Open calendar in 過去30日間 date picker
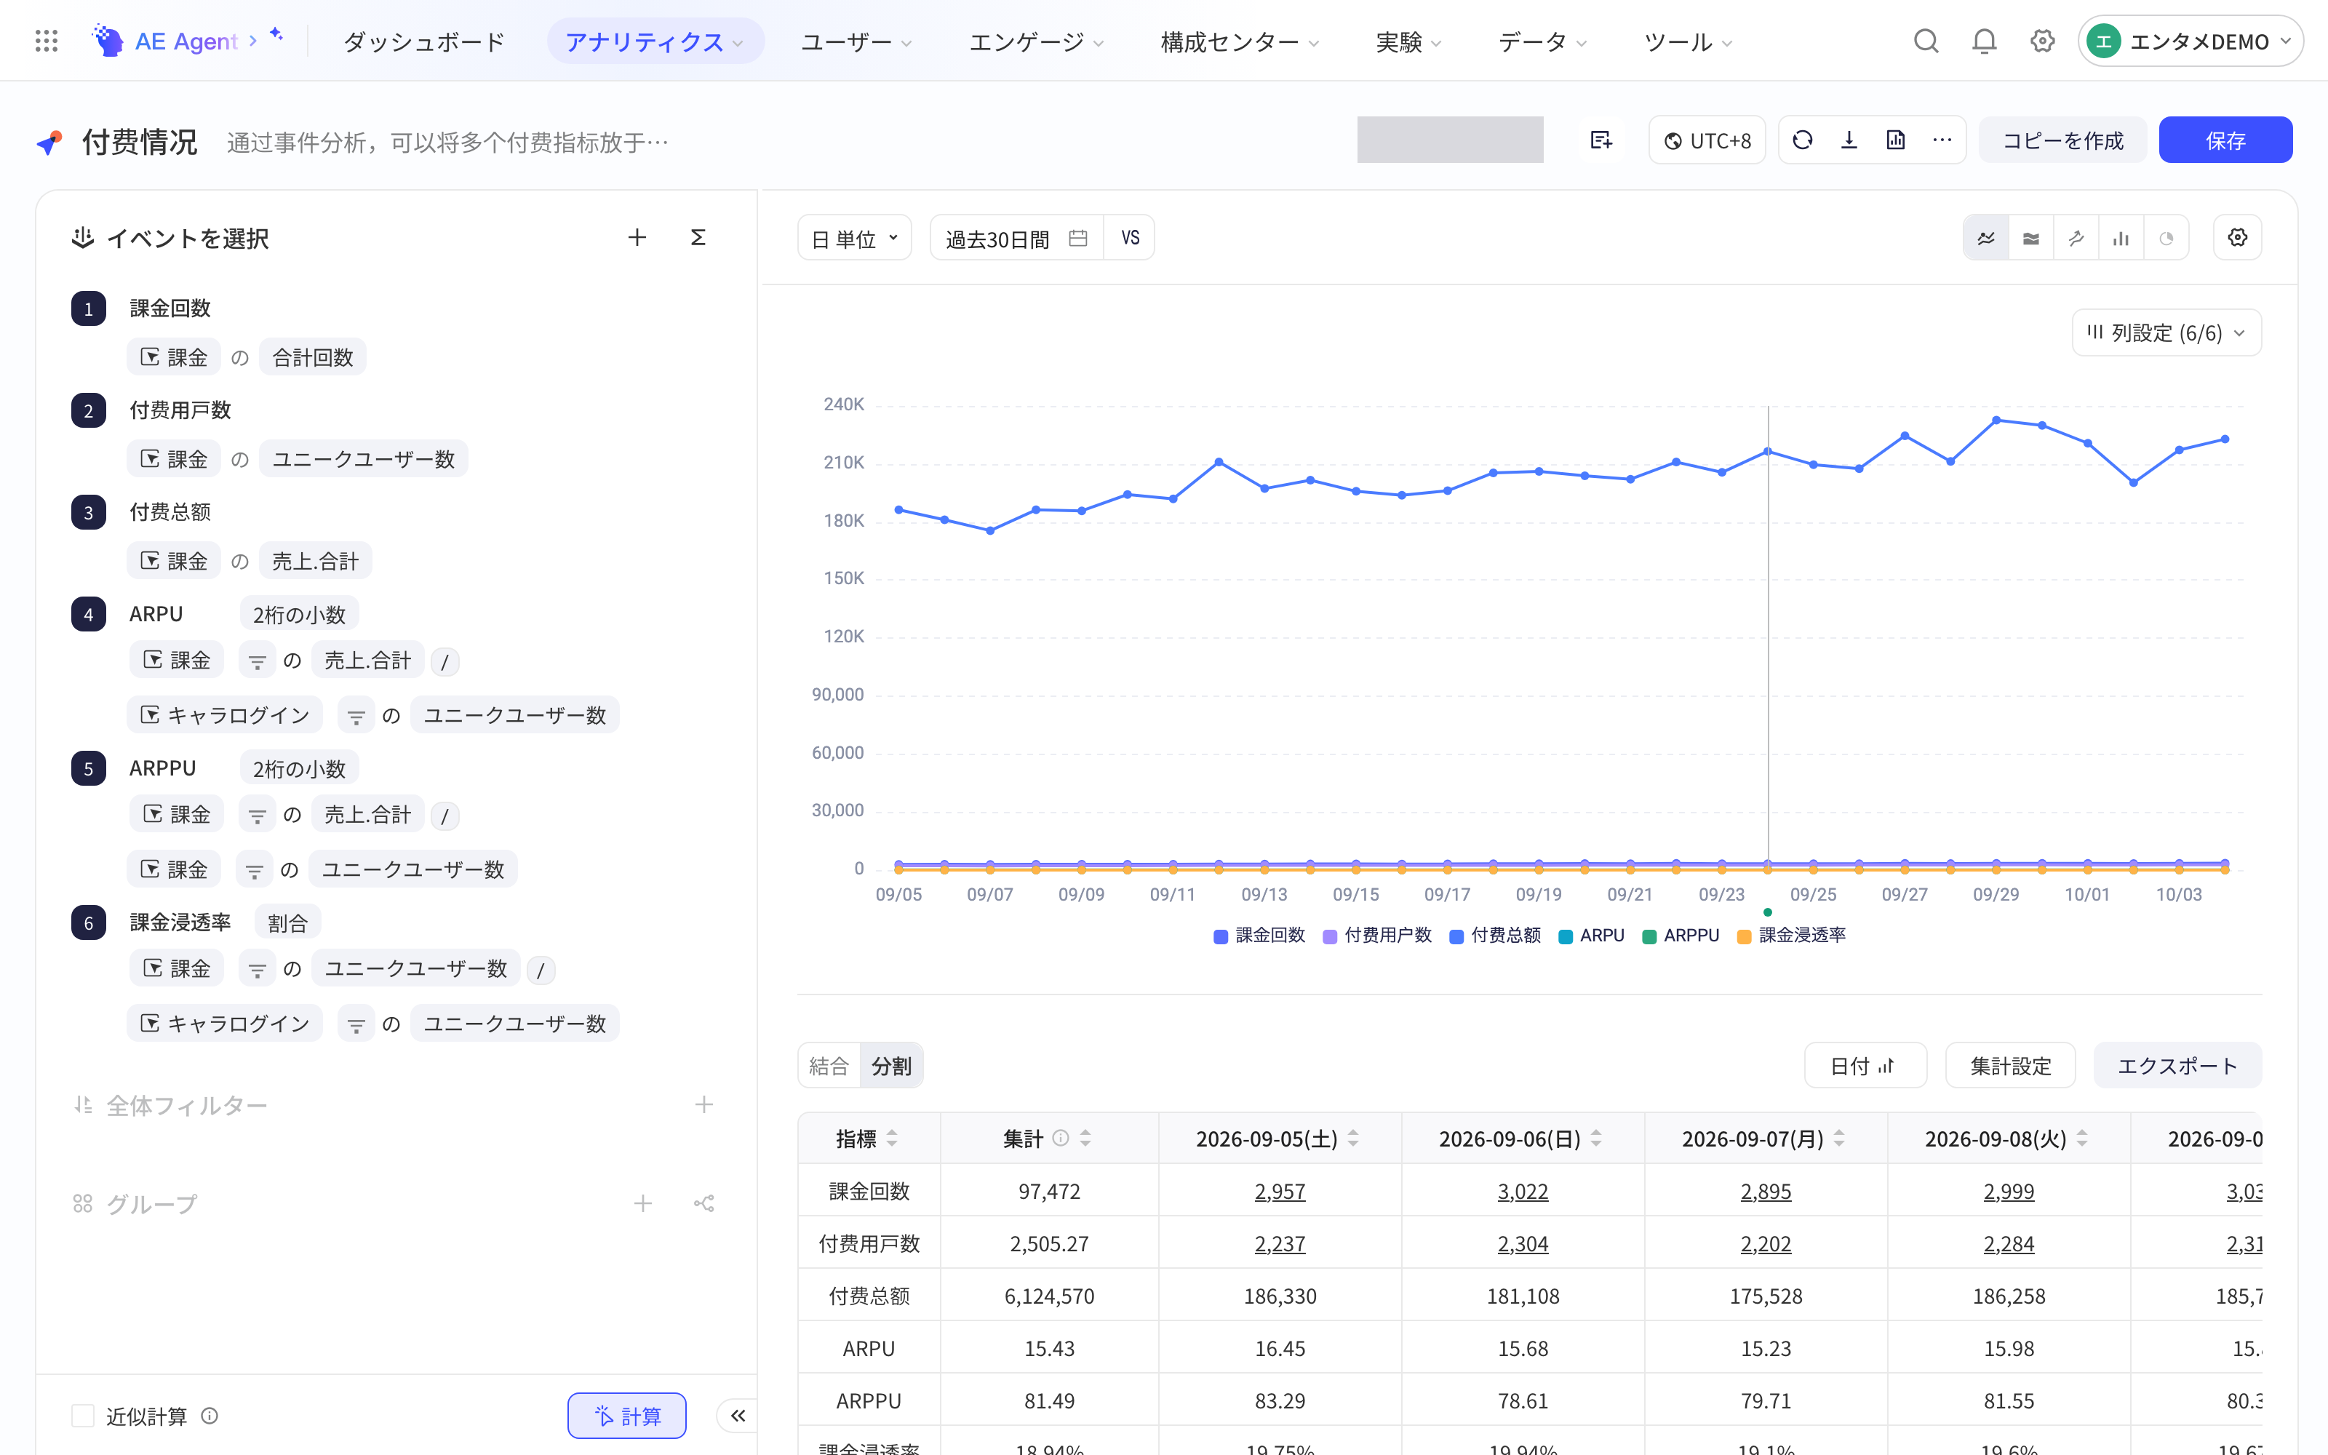Image resolution: width=2328 pixels, height=1455 pixels. [x=1078, y=239]
